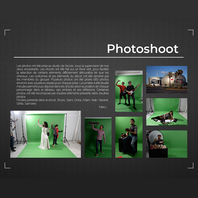Open the large studio photo with white dress
The image size is (198, 198).
[x=46, y=134]
